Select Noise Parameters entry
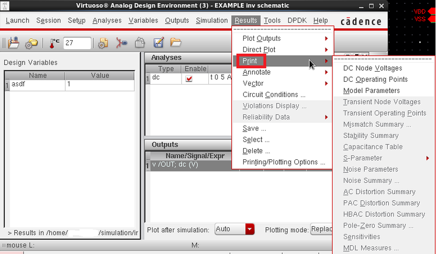438x254 pixels. coord(371,169)
